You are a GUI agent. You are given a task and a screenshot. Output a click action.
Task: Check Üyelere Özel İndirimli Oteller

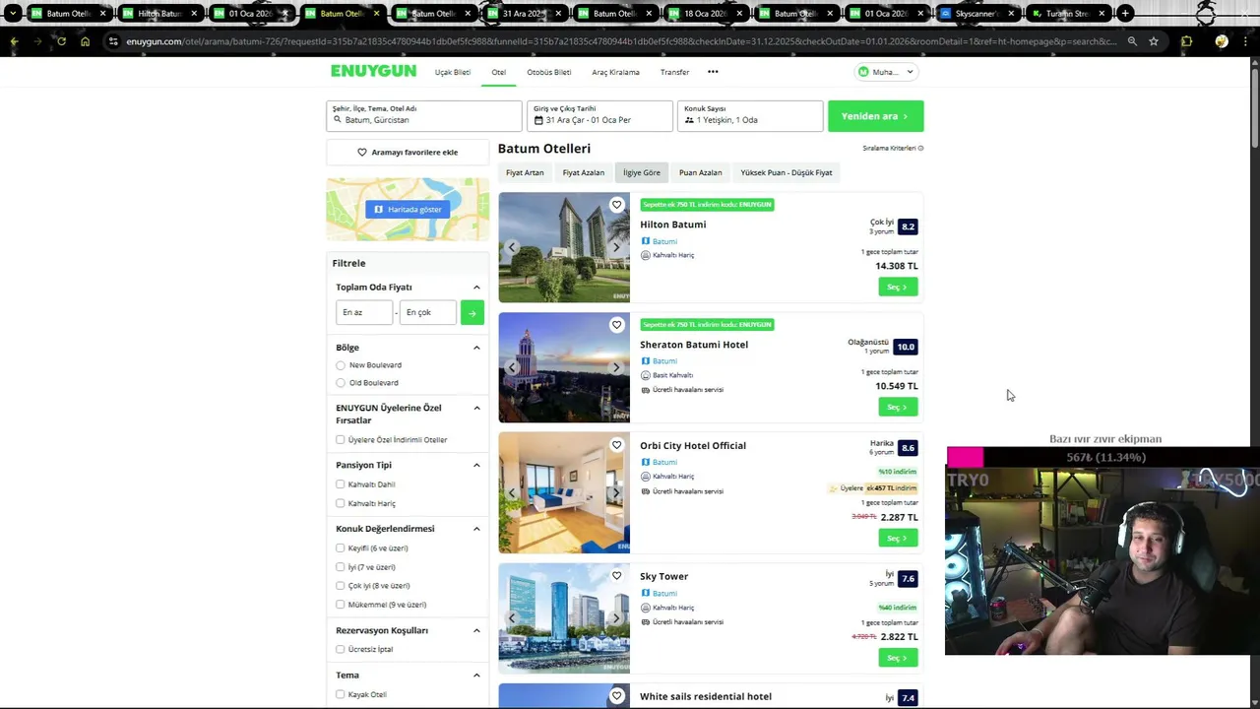point(341,440)
